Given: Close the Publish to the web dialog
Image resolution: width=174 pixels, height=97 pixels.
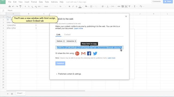Looking at the screenshot, I should coord(126,16).
